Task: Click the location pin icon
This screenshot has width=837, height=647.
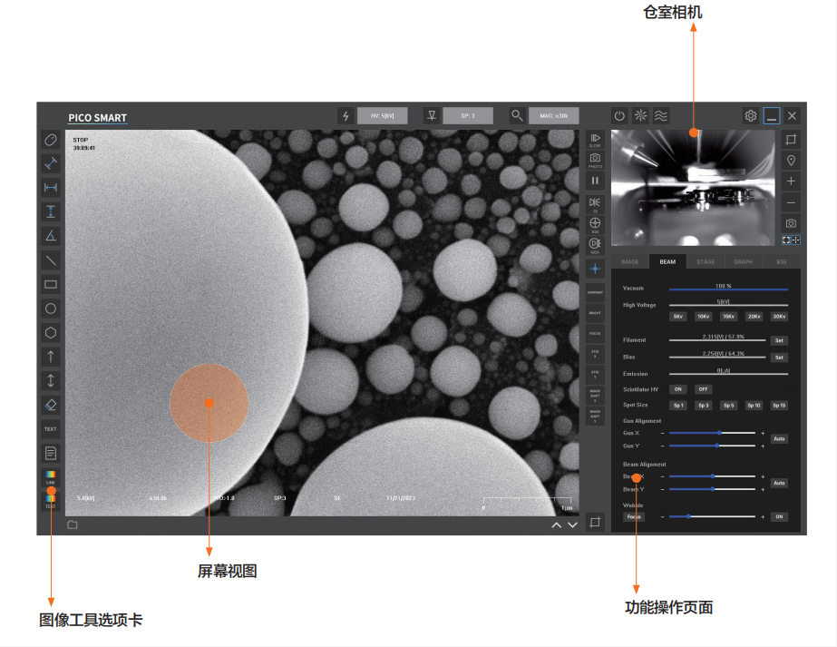Action: (791, 161)
